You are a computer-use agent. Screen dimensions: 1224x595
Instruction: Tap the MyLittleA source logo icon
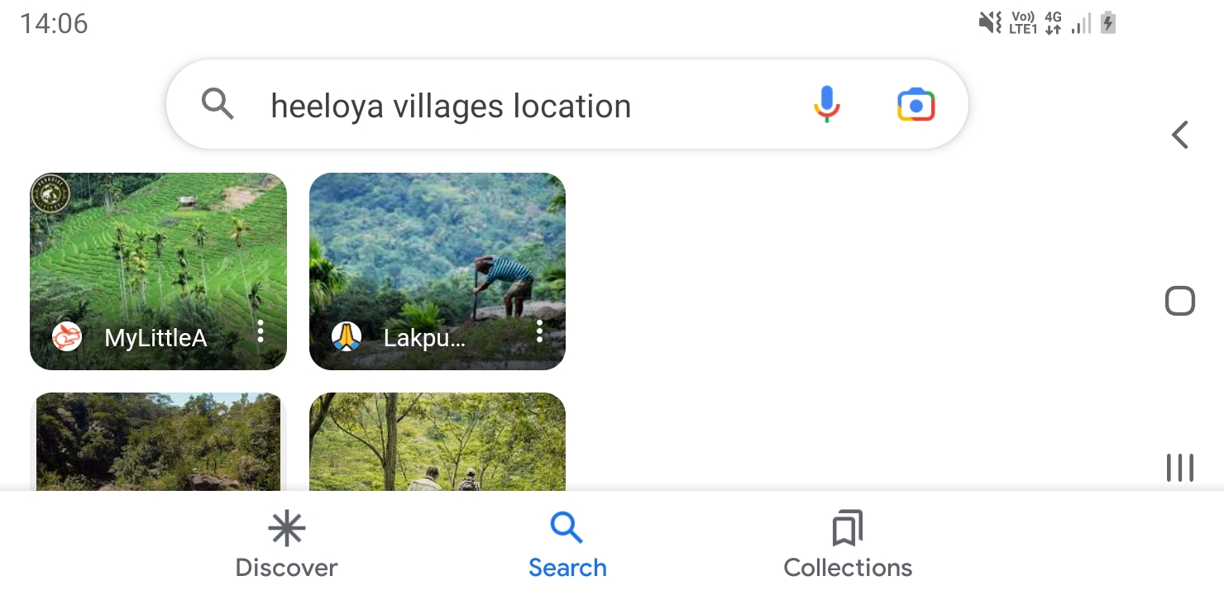click(67, 337)
